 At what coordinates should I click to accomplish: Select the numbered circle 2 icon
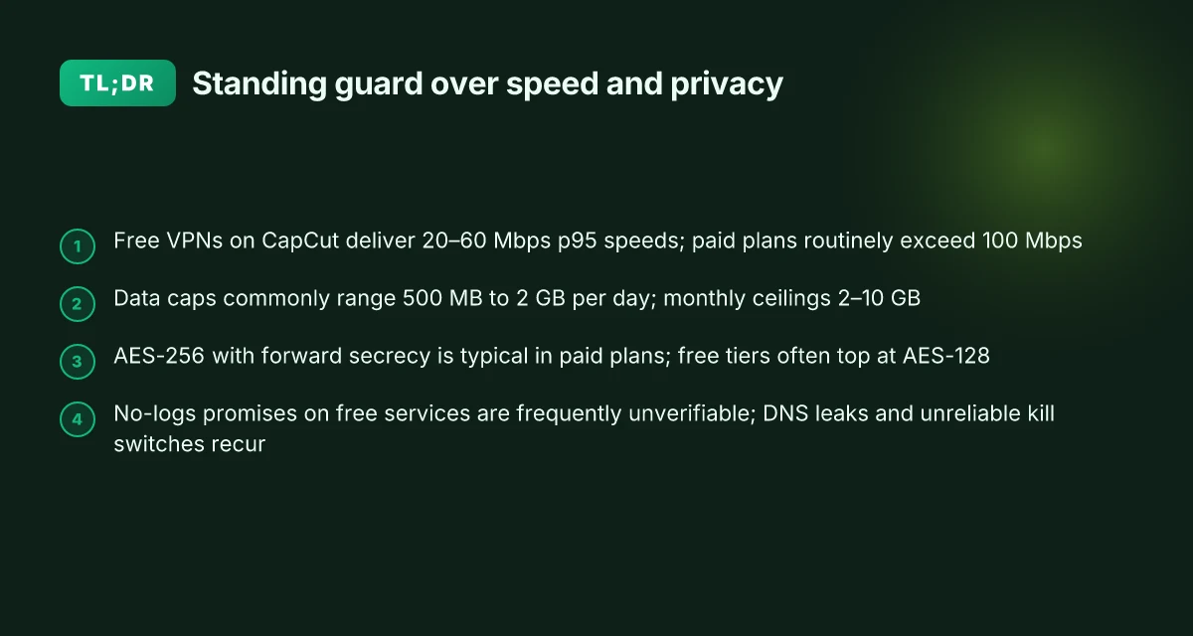click(x=78, y=304)
